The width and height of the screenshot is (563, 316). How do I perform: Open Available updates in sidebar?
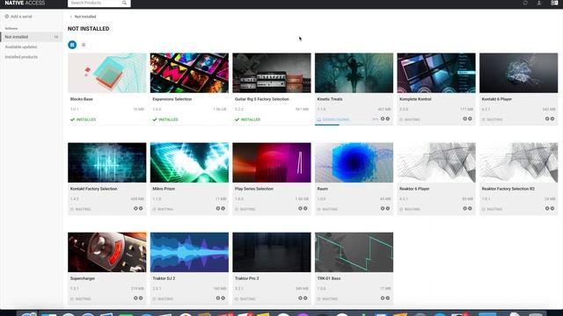(21, 47)
